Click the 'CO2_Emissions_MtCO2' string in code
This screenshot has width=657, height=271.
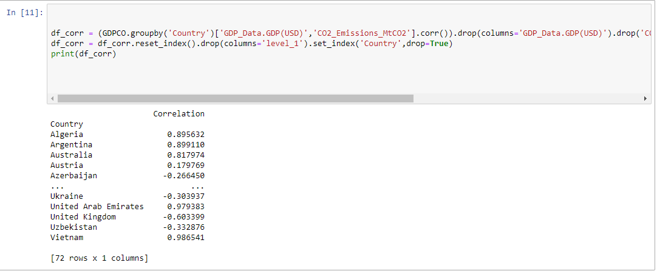click(x=362, y=33)
